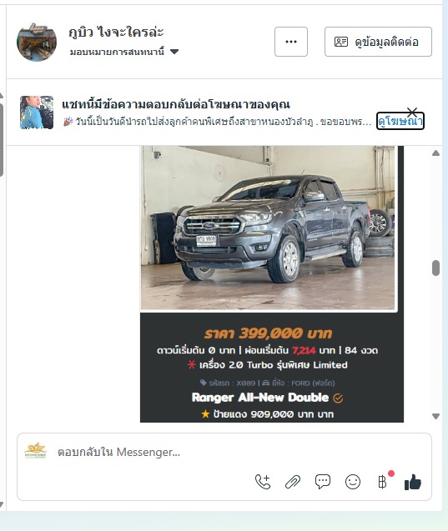448x531 pixels.
Task: Dismiss the ad reply banner with X
Action: pos(412,112)
